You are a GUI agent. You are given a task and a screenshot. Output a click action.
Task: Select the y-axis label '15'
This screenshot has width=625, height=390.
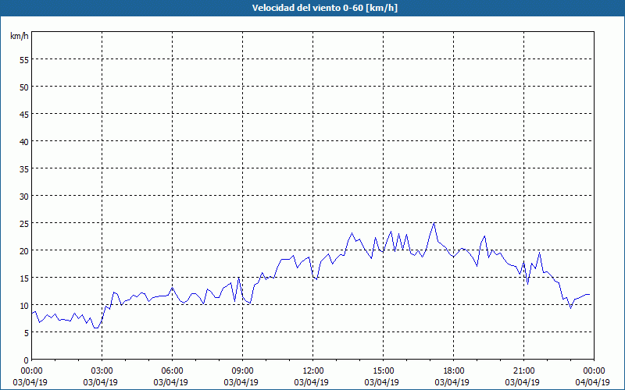coord(24,278)
